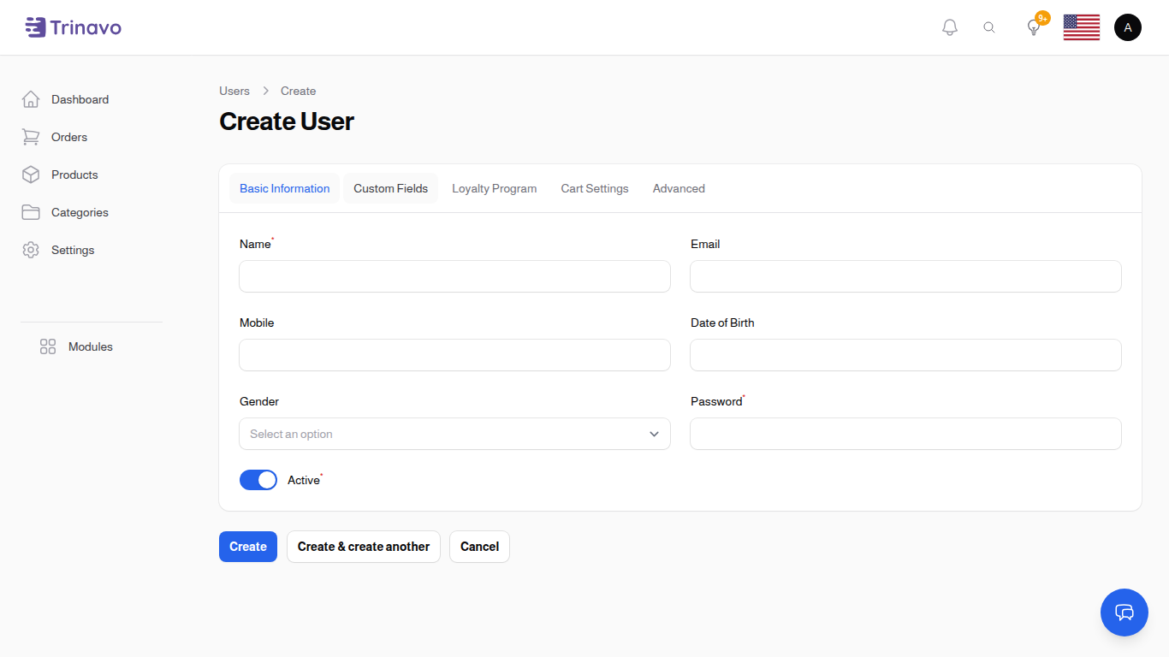The width and height of the screenshot is (1169, 657).
Task: Open the Loyalty Program tab
Action: point(494,188)
